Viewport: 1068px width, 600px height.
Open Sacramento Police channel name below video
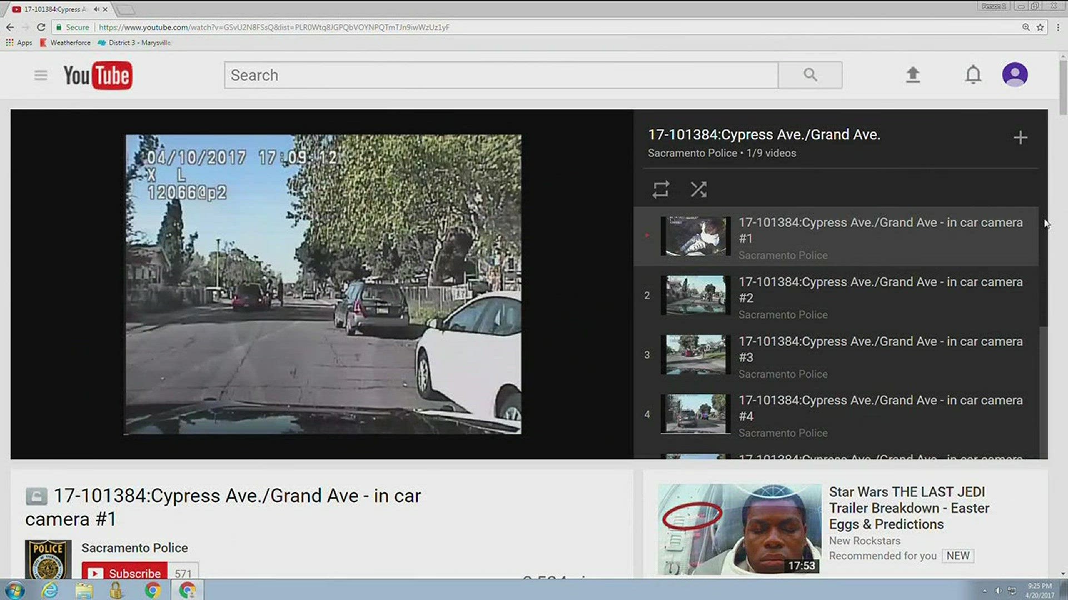[135, 548]
